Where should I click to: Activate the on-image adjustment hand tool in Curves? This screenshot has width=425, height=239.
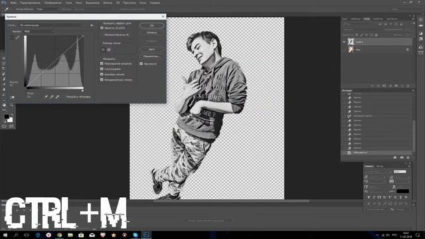(x=12, y=97)
